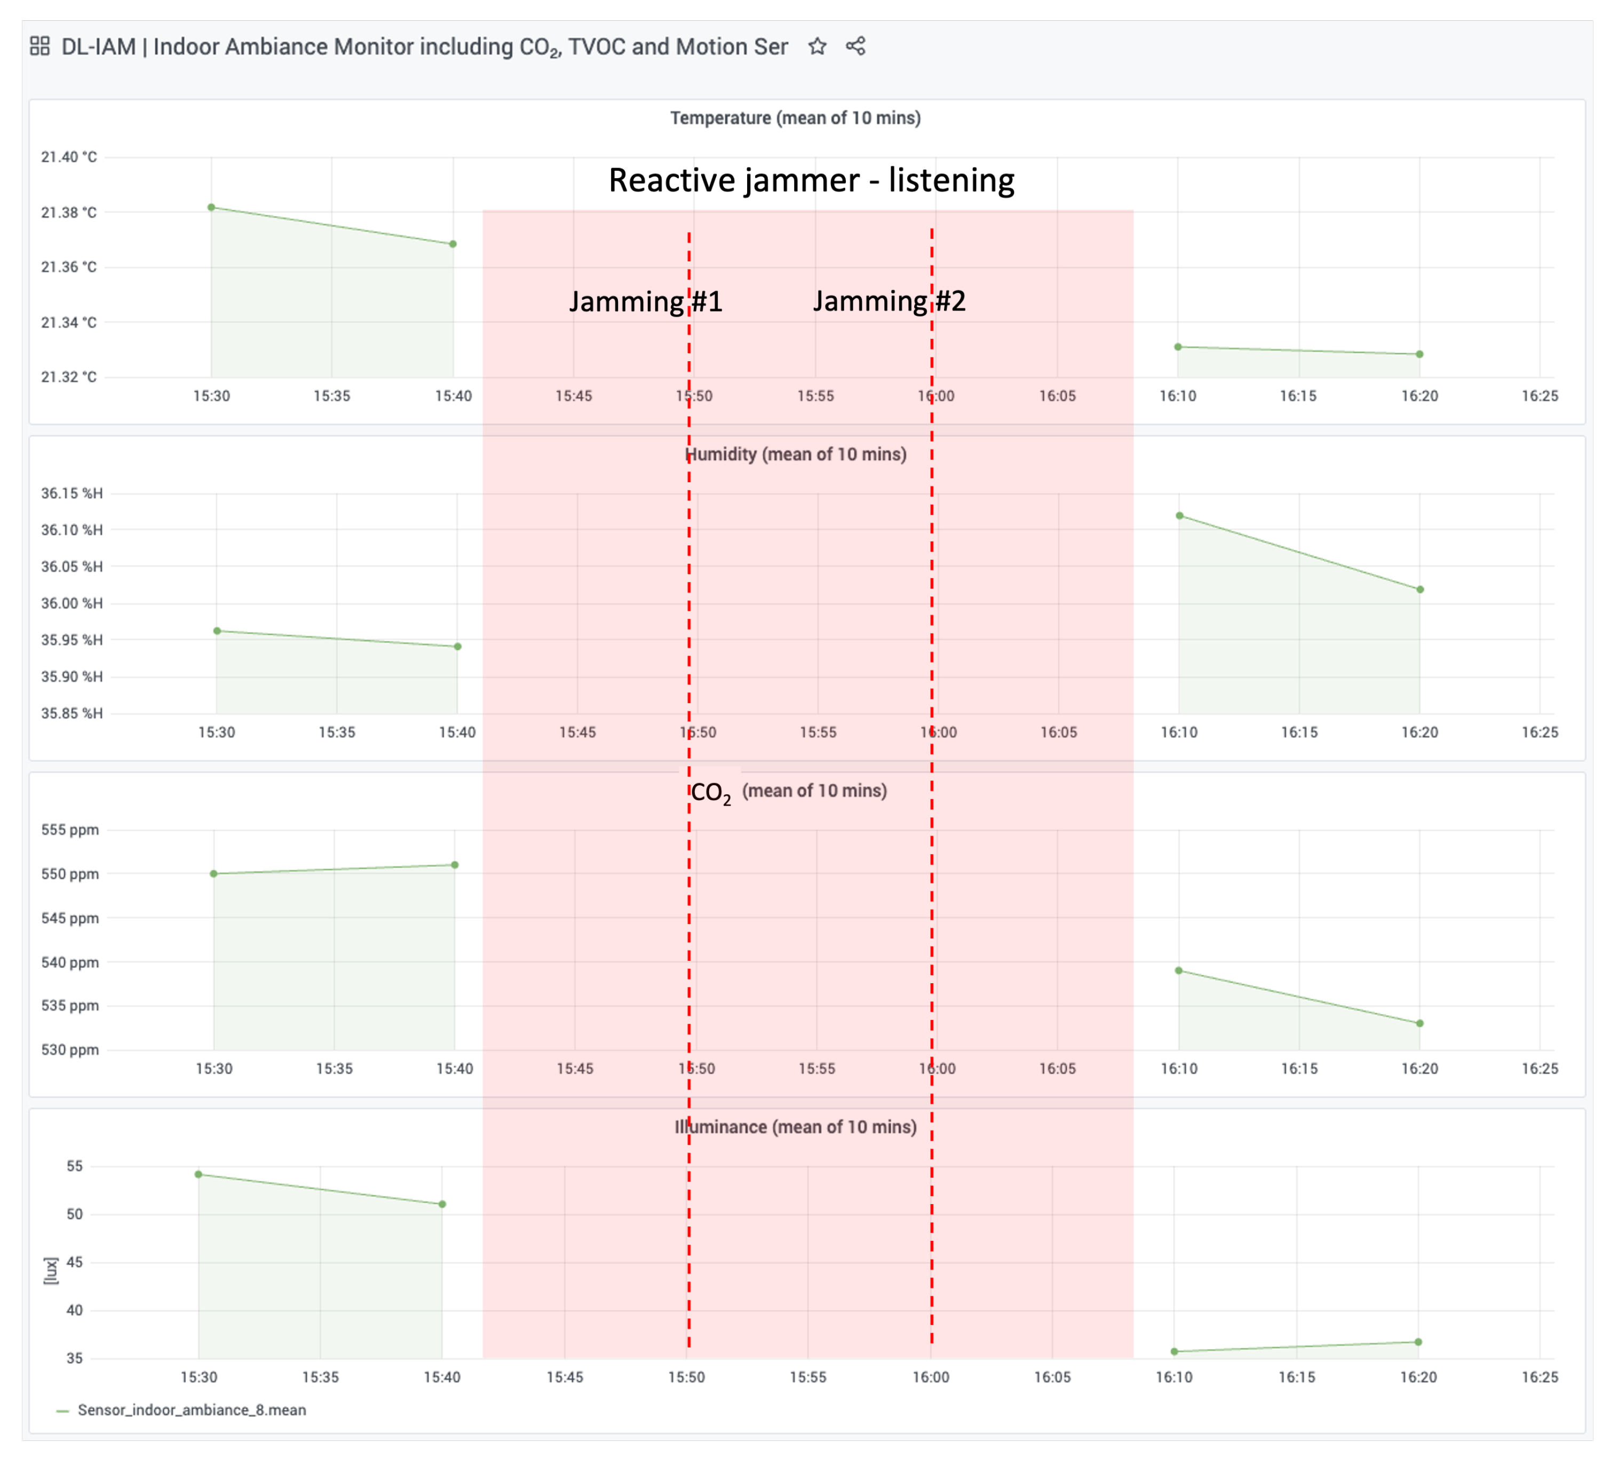Viewport: 1610px width, 1458px height.
Task: Toggle the Sensor_indoor_ambiance_8.mean legend series
Action: point(192,1410)
